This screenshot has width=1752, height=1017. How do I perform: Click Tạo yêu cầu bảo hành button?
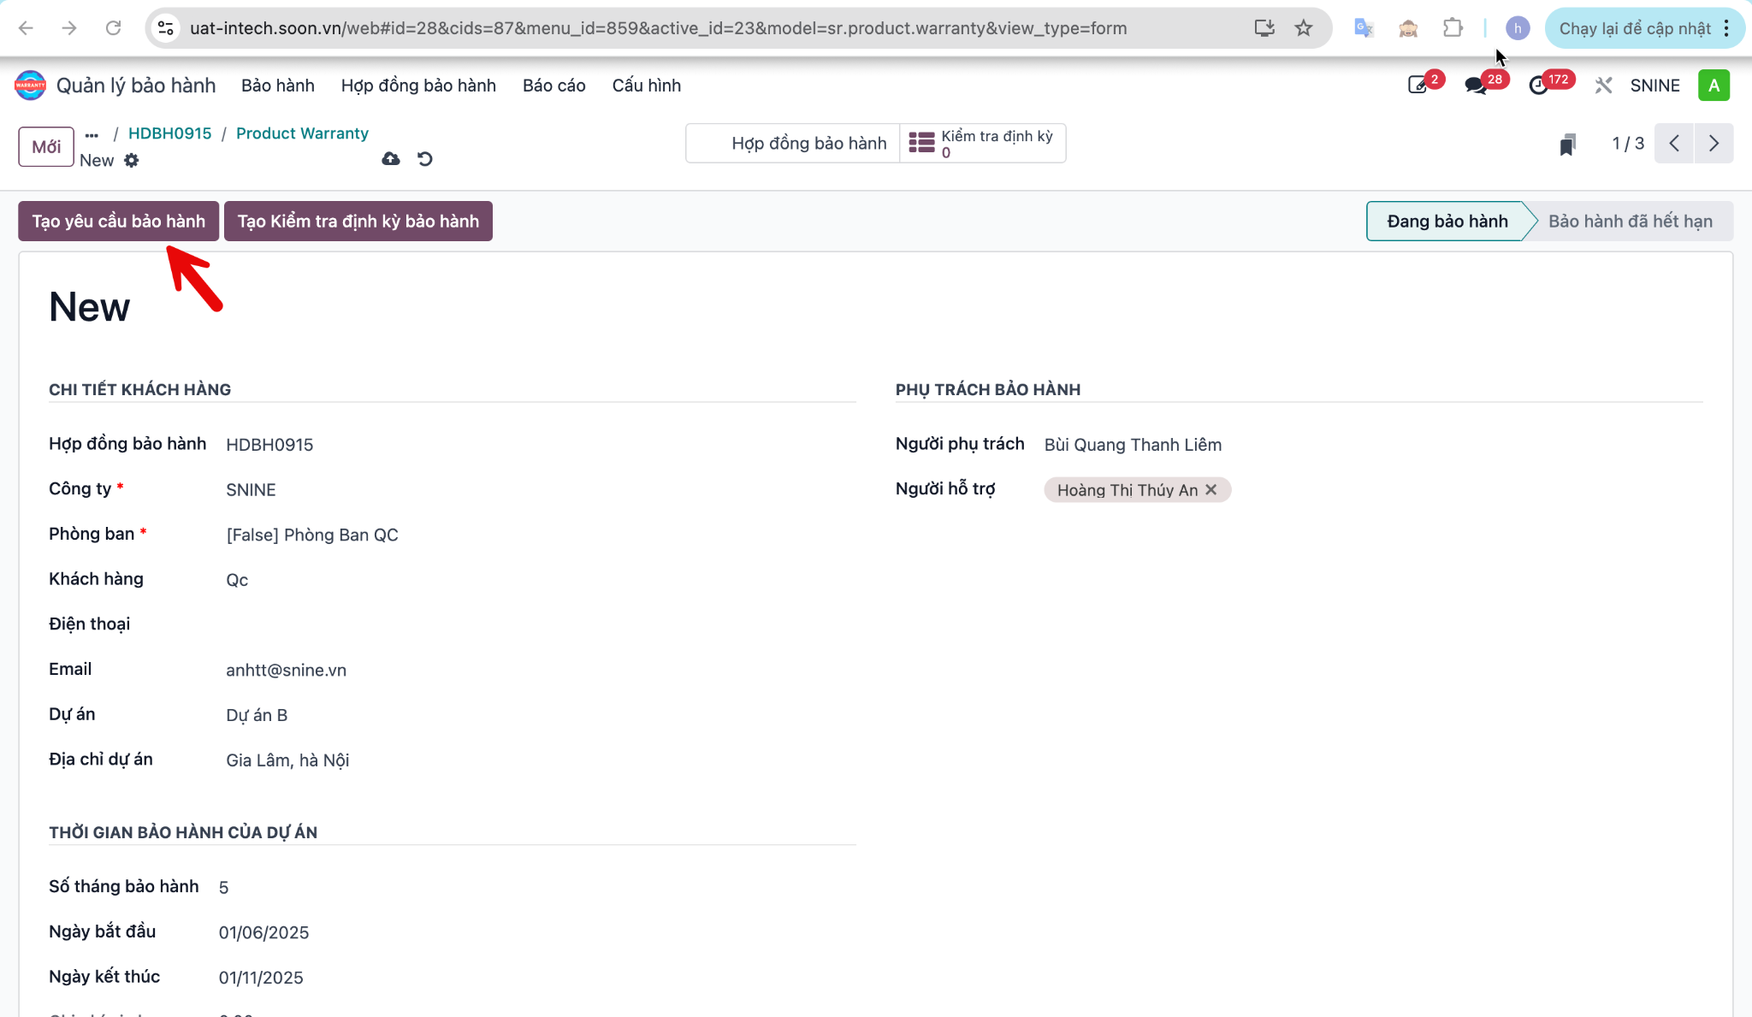(119, 221)
